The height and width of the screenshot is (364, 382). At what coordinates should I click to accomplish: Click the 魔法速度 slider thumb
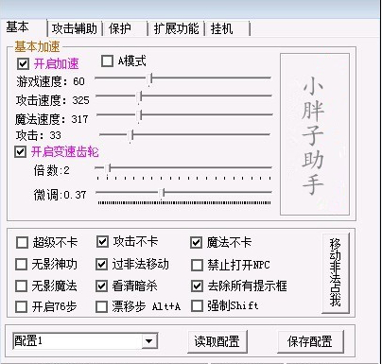tap(140, 115)
